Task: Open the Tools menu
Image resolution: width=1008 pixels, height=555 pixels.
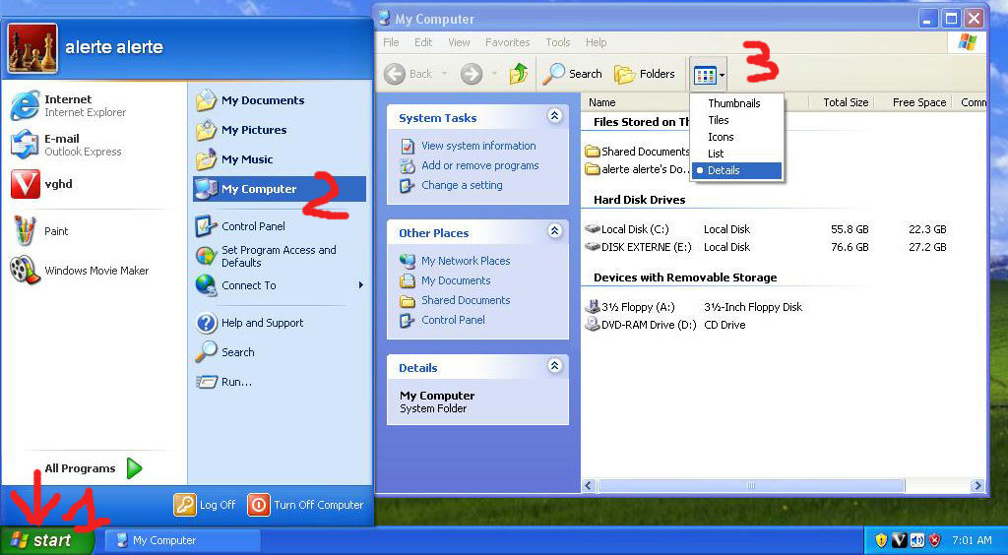Action: pos(558,42)
